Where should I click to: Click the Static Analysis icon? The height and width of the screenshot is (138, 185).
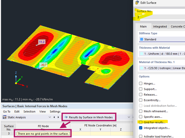[5, 117]
